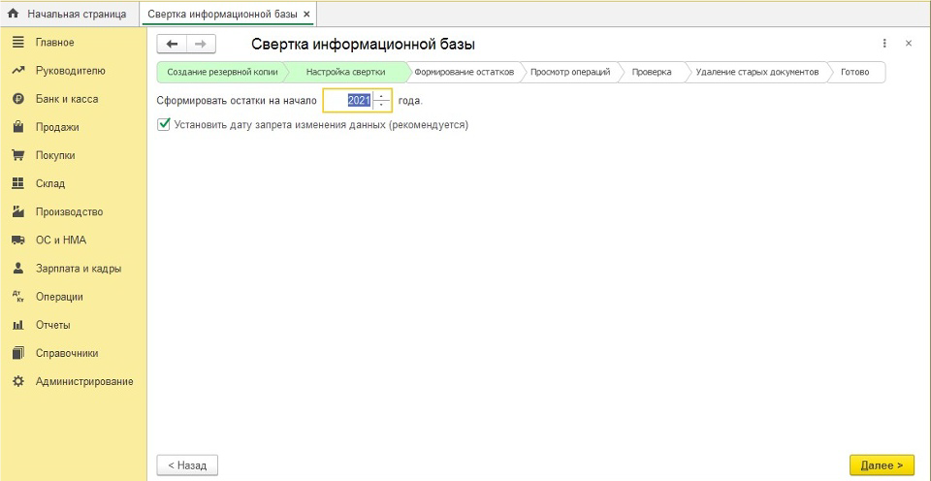The width and height of the screenshot is (931, 481).
Task: Click the Операции Дт/Кт icon
Action: click(17, 297)
